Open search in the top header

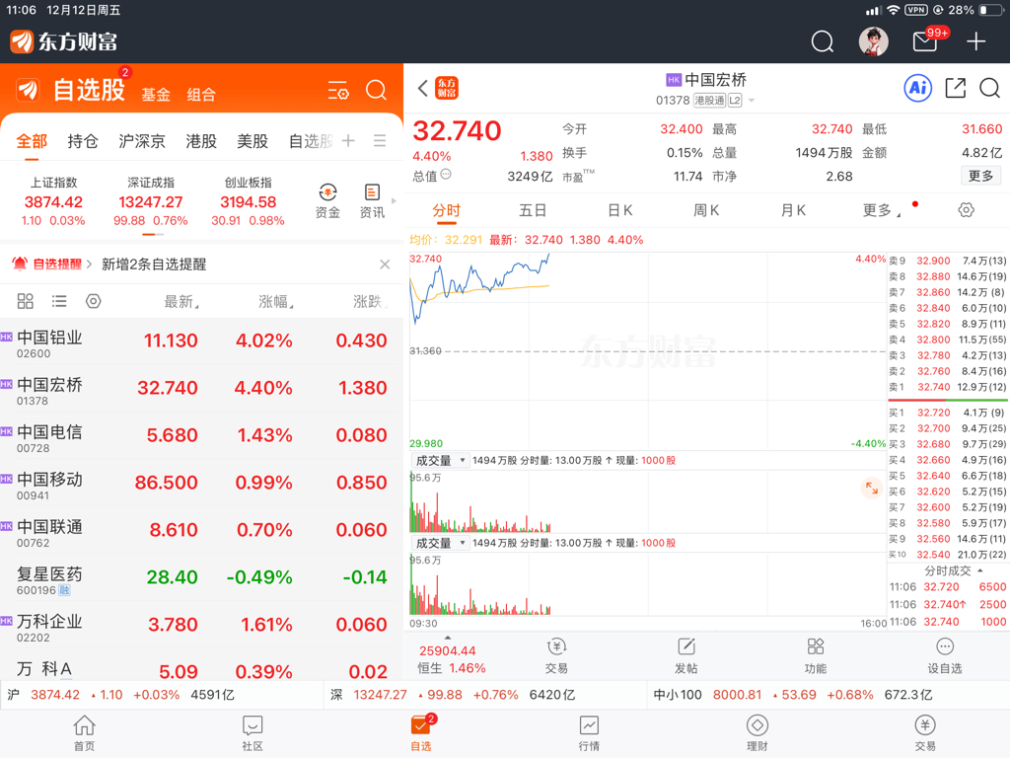822,41
